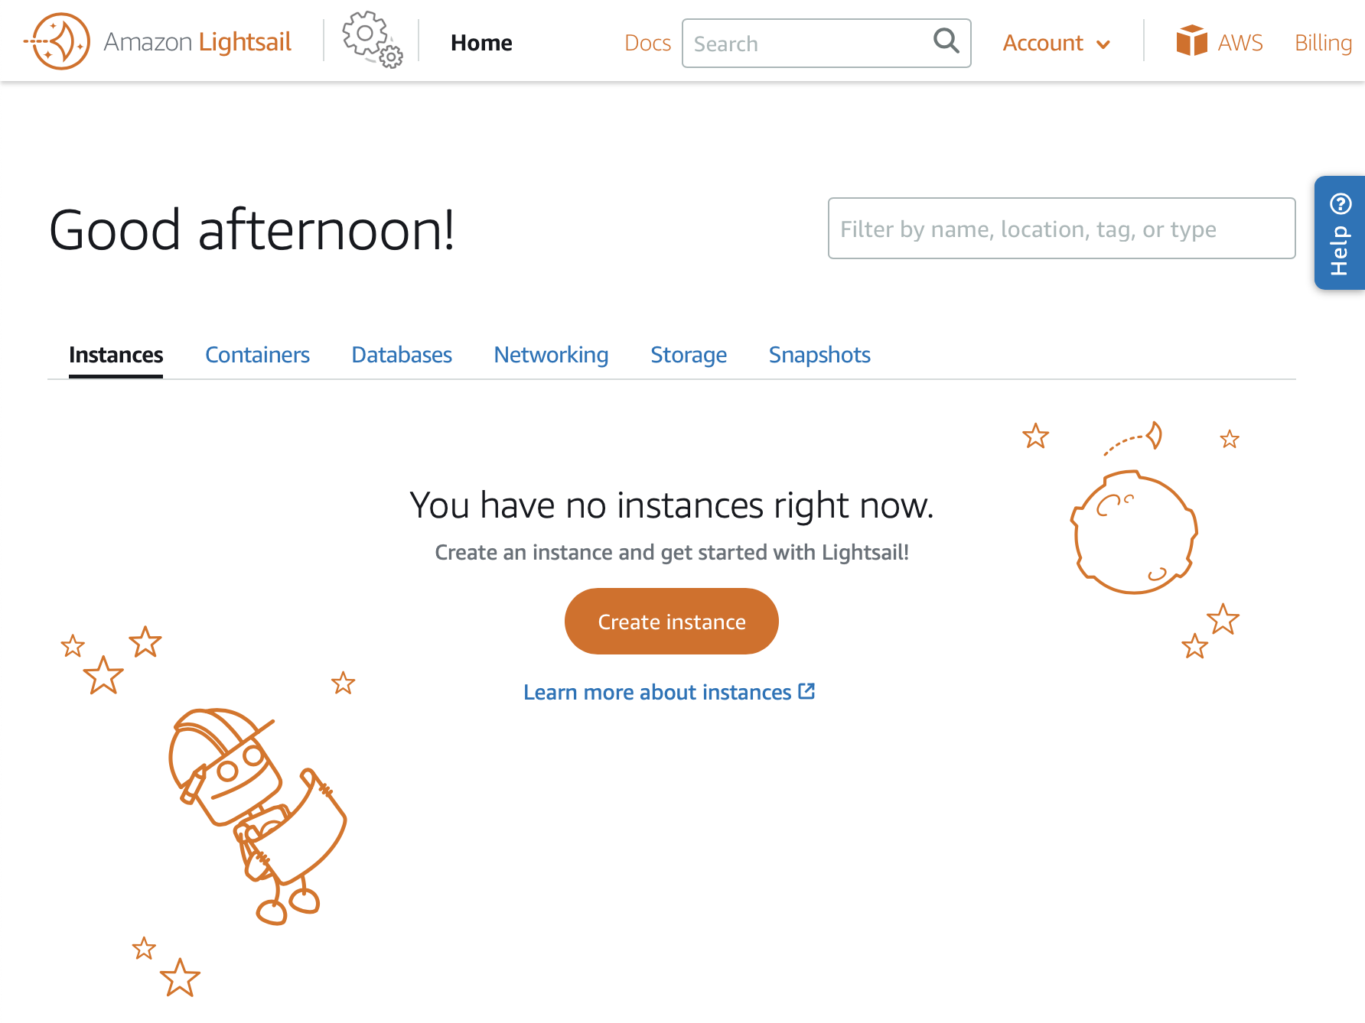Click the moon planet illustration
The height and width of the screenshot is (1023, 1365).
click(1134, 533)
